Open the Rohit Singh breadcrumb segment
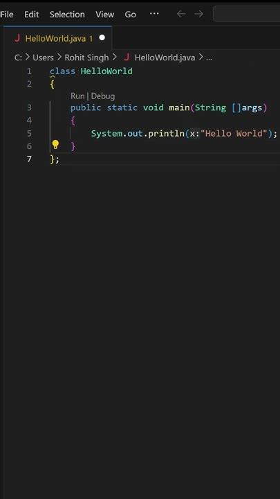The width and height of the screenshot is (280, 499). pyautogui.click(x=86, y=58)
